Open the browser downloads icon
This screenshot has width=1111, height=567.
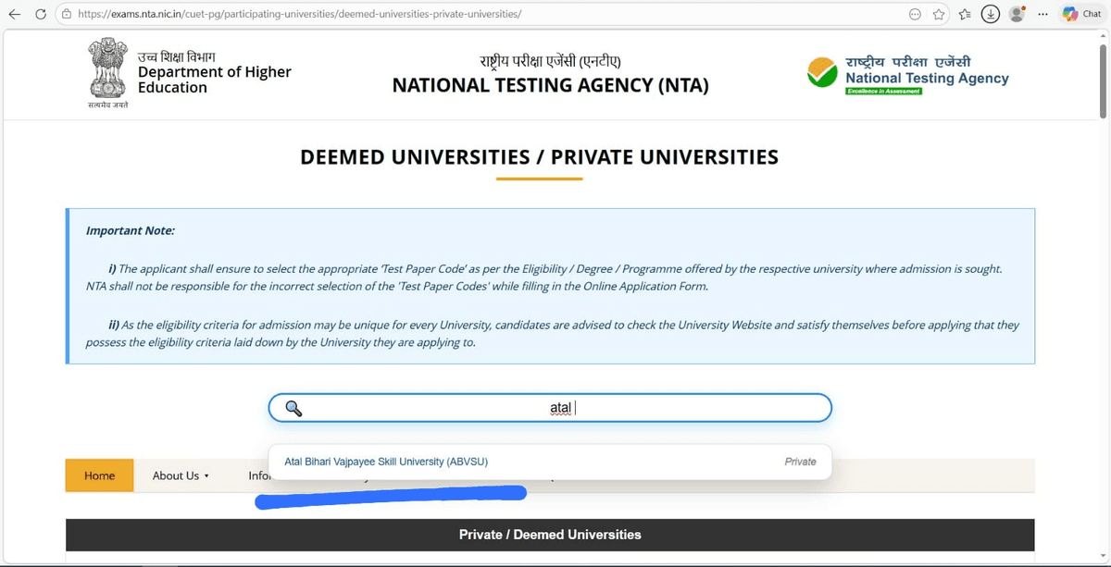coord(991,14)
